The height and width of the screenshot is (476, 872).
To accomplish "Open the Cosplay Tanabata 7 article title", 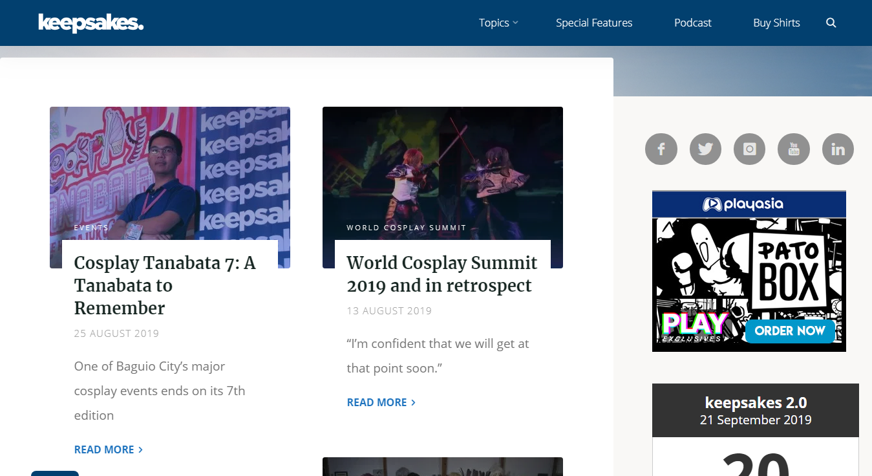I will coord(165,285).
